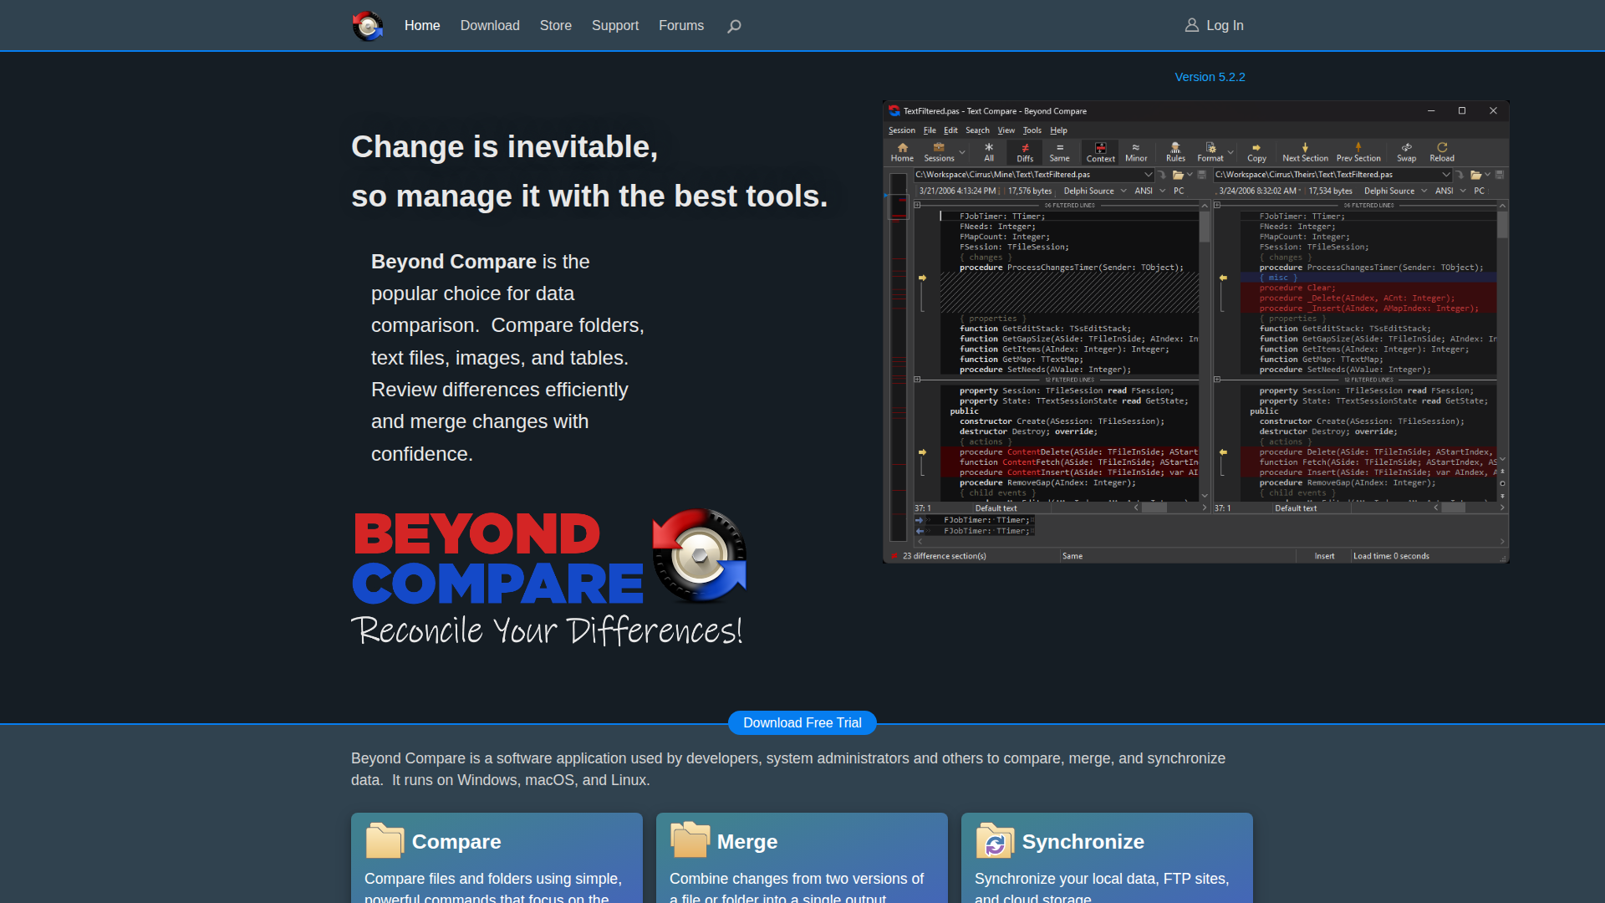This screenshot has height=903, width=1605.
Task: Click the user icon beside Log In
Action: (x=1192, y=25)
